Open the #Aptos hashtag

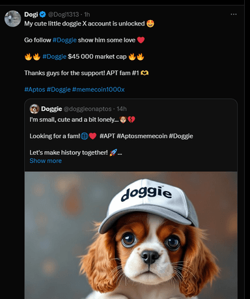35,89
